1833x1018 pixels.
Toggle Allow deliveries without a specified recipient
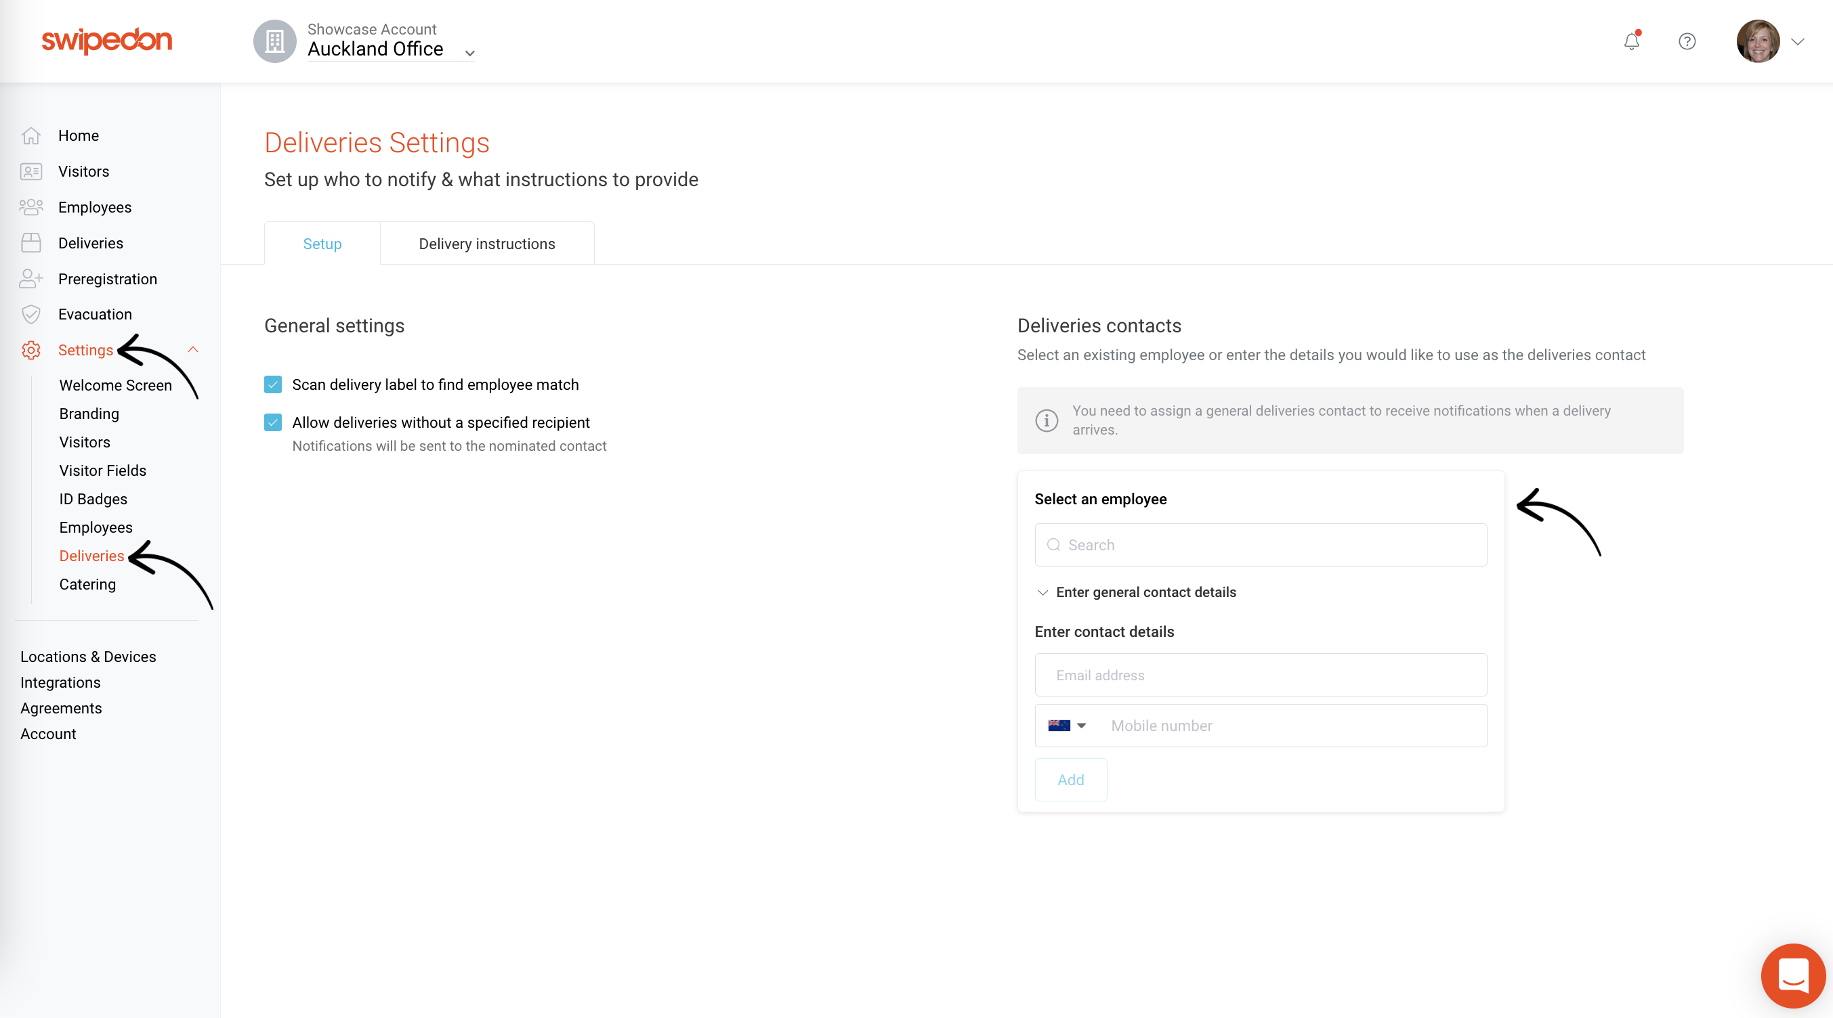pos(272,422)
